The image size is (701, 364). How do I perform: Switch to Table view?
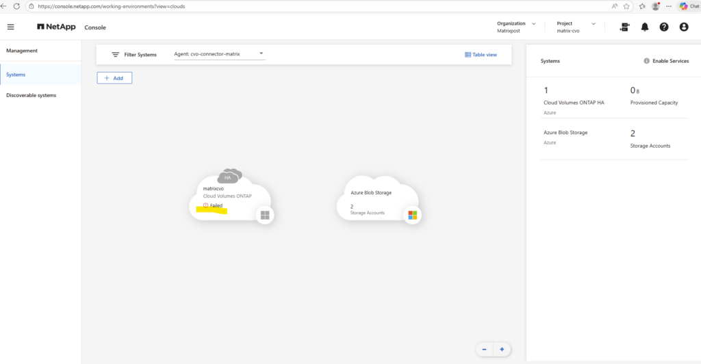click(x=481, y=55)
